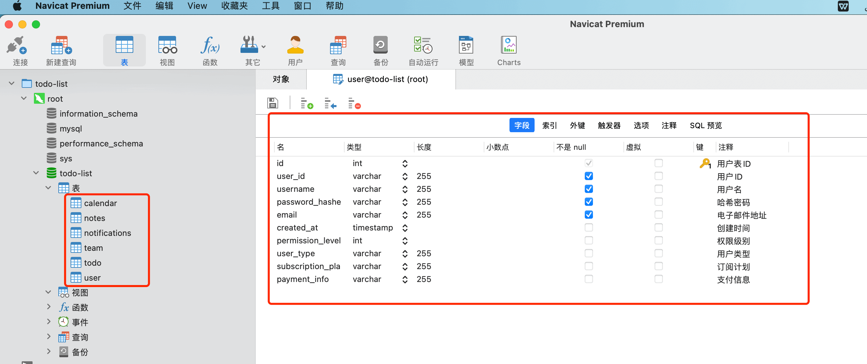The height and width of the screenshot is (364, 867).
Task: Open the New Query (新建查询) tool
Action: pos(61,46)
